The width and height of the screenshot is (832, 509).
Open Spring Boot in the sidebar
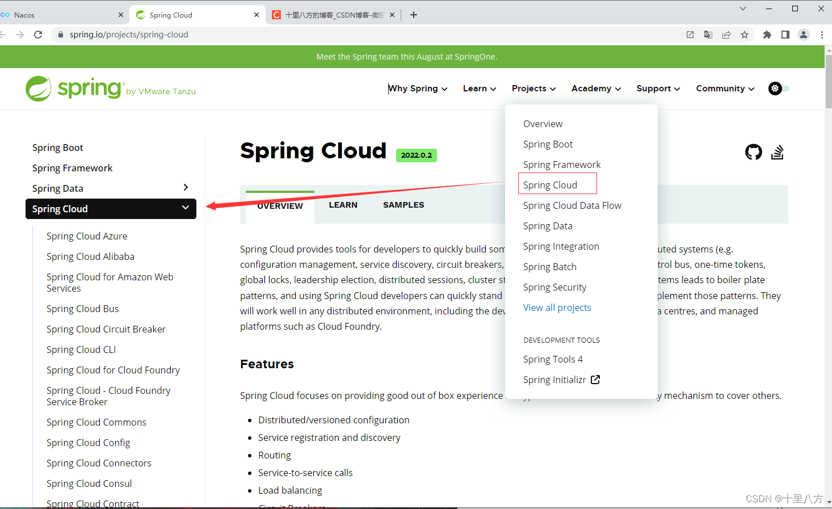58,148
